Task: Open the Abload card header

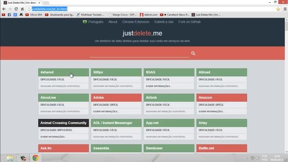Action: (x=222, y=72)
